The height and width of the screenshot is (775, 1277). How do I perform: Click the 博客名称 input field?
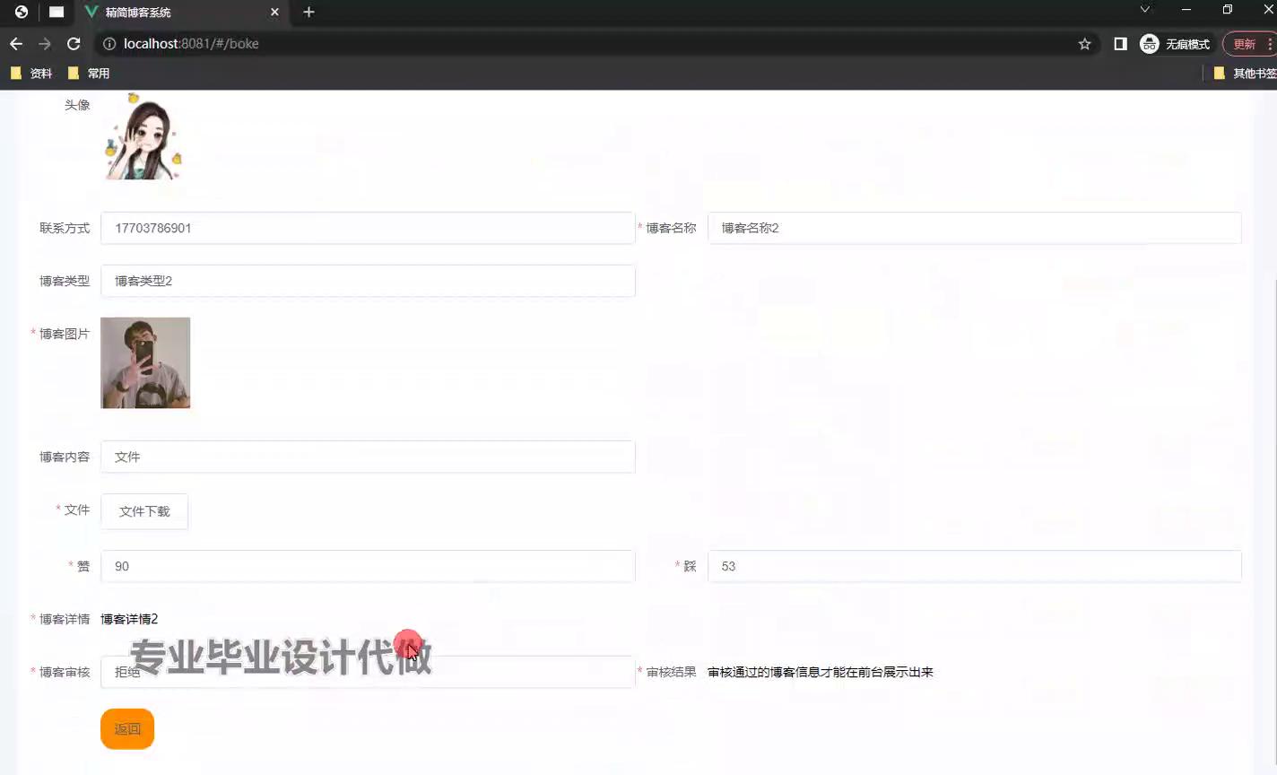click(x=974, y=228)
